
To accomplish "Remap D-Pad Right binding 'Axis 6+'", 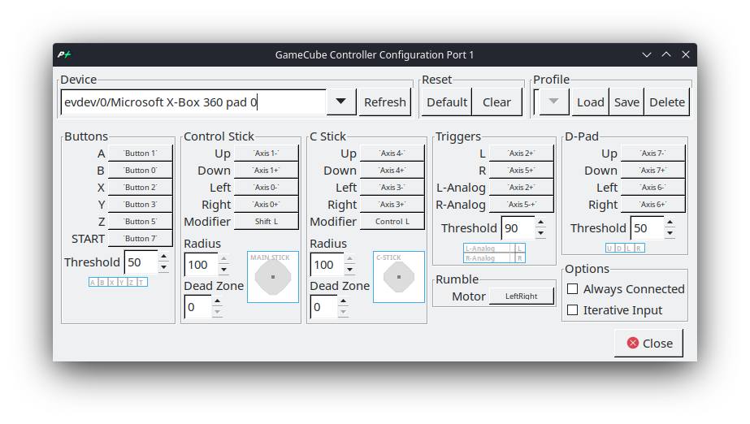I will tap(652, 204).
